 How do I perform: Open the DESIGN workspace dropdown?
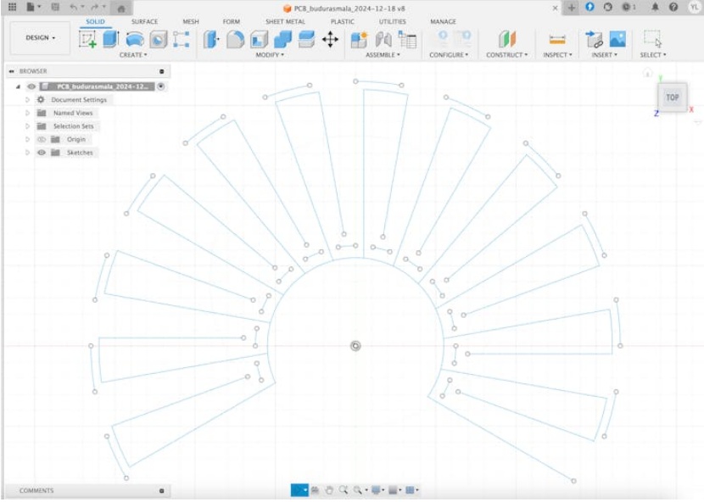41,38
